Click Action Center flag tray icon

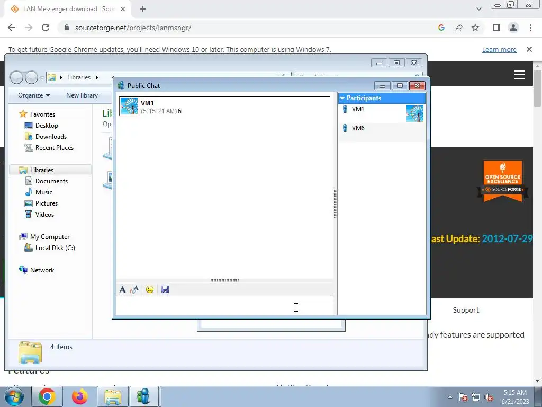click(x=463, y=397)
